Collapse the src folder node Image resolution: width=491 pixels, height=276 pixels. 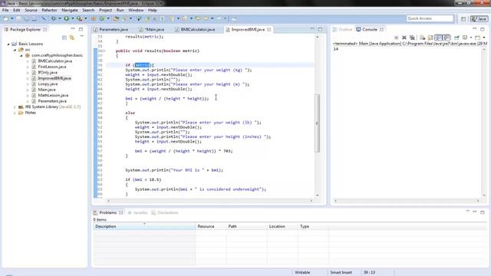coord(15,50)
